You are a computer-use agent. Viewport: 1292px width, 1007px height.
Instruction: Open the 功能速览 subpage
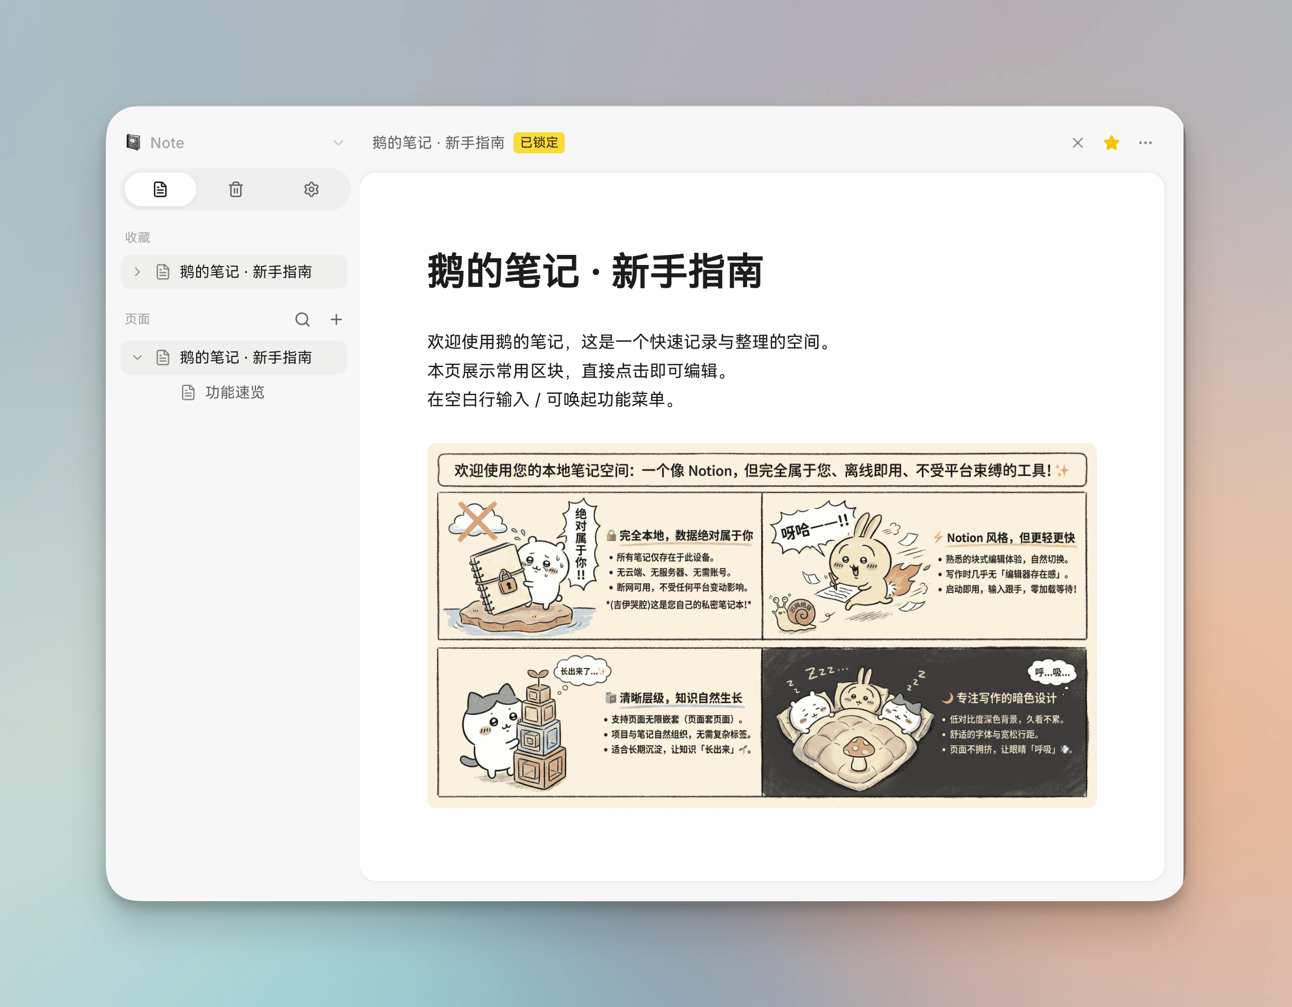[234, 392]
